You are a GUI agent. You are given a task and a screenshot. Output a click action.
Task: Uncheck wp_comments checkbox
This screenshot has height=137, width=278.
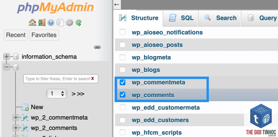click(x=122, y=95)
